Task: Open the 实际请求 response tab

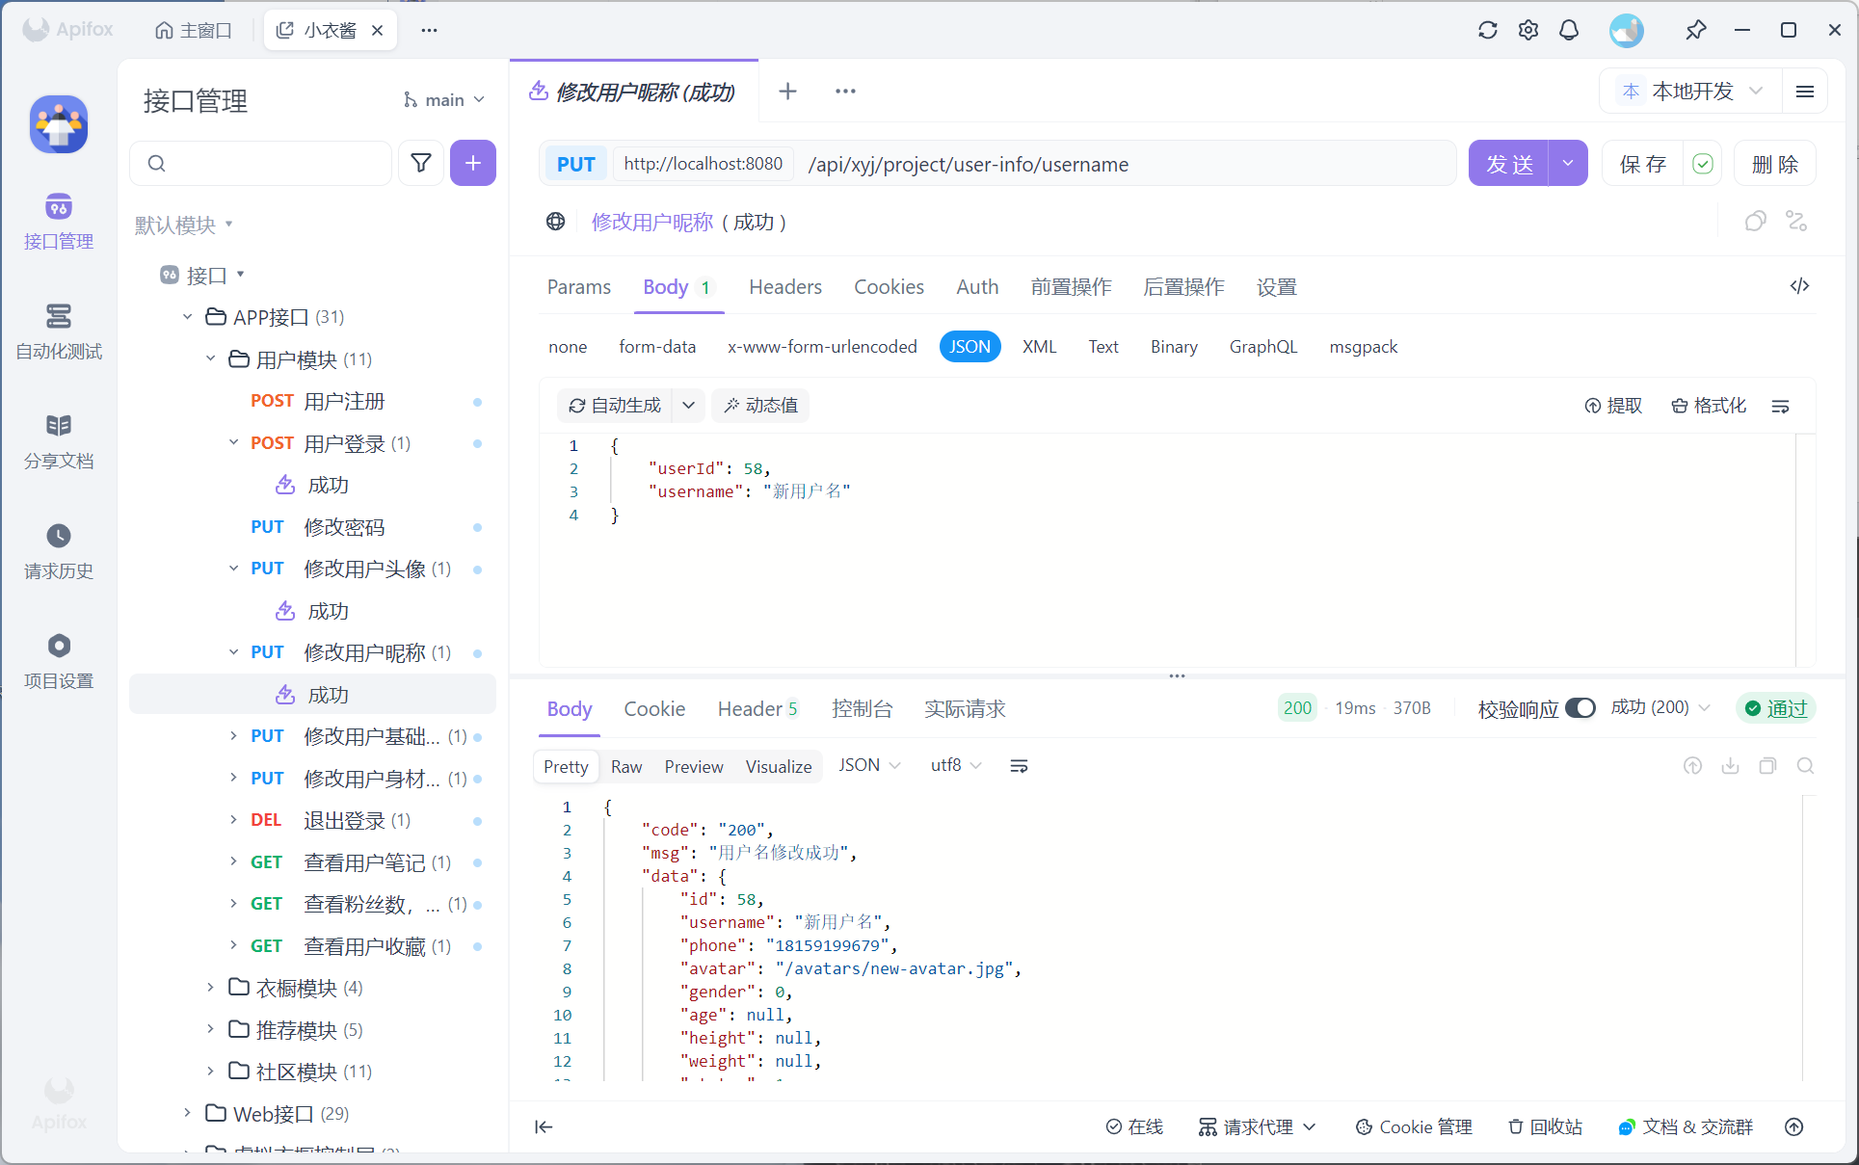Action: tap(964, 709)
